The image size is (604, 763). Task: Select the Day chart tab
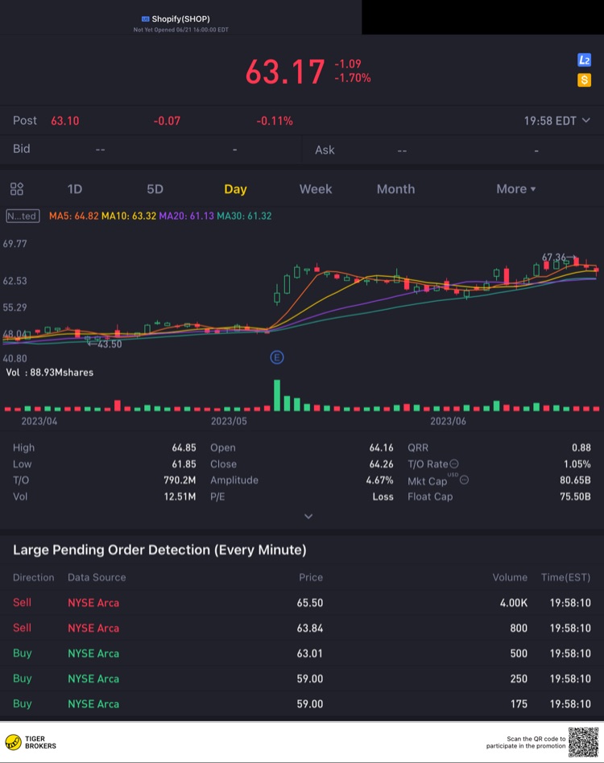coord(235,189)
